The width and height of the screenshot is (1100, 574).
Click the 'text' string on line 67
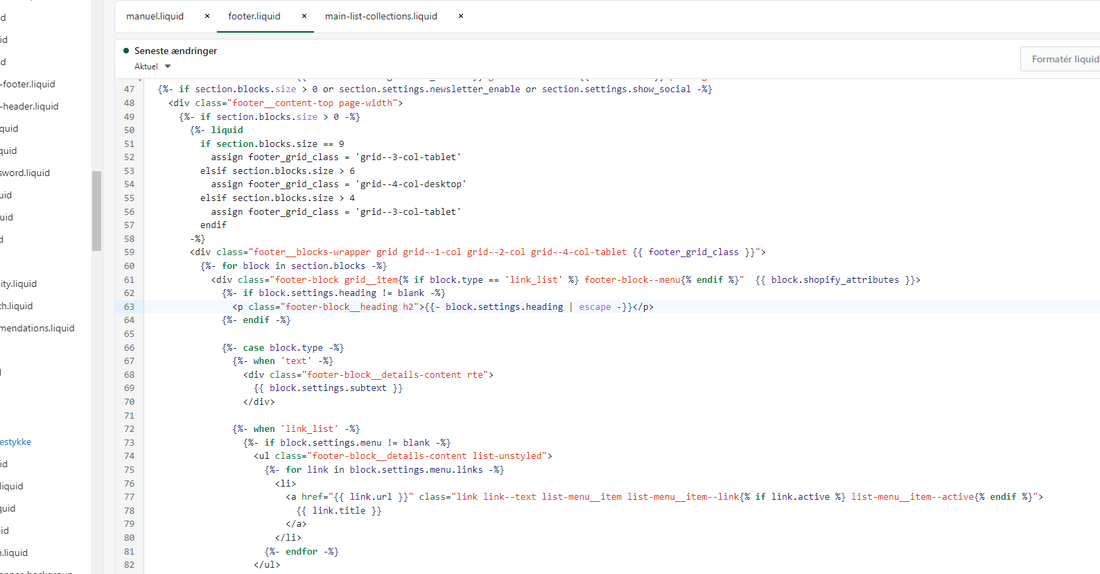297,361
